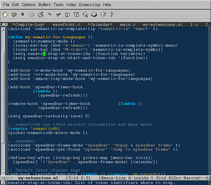
Task: Click the Cut scissors icon
Action: click(58, 14)
